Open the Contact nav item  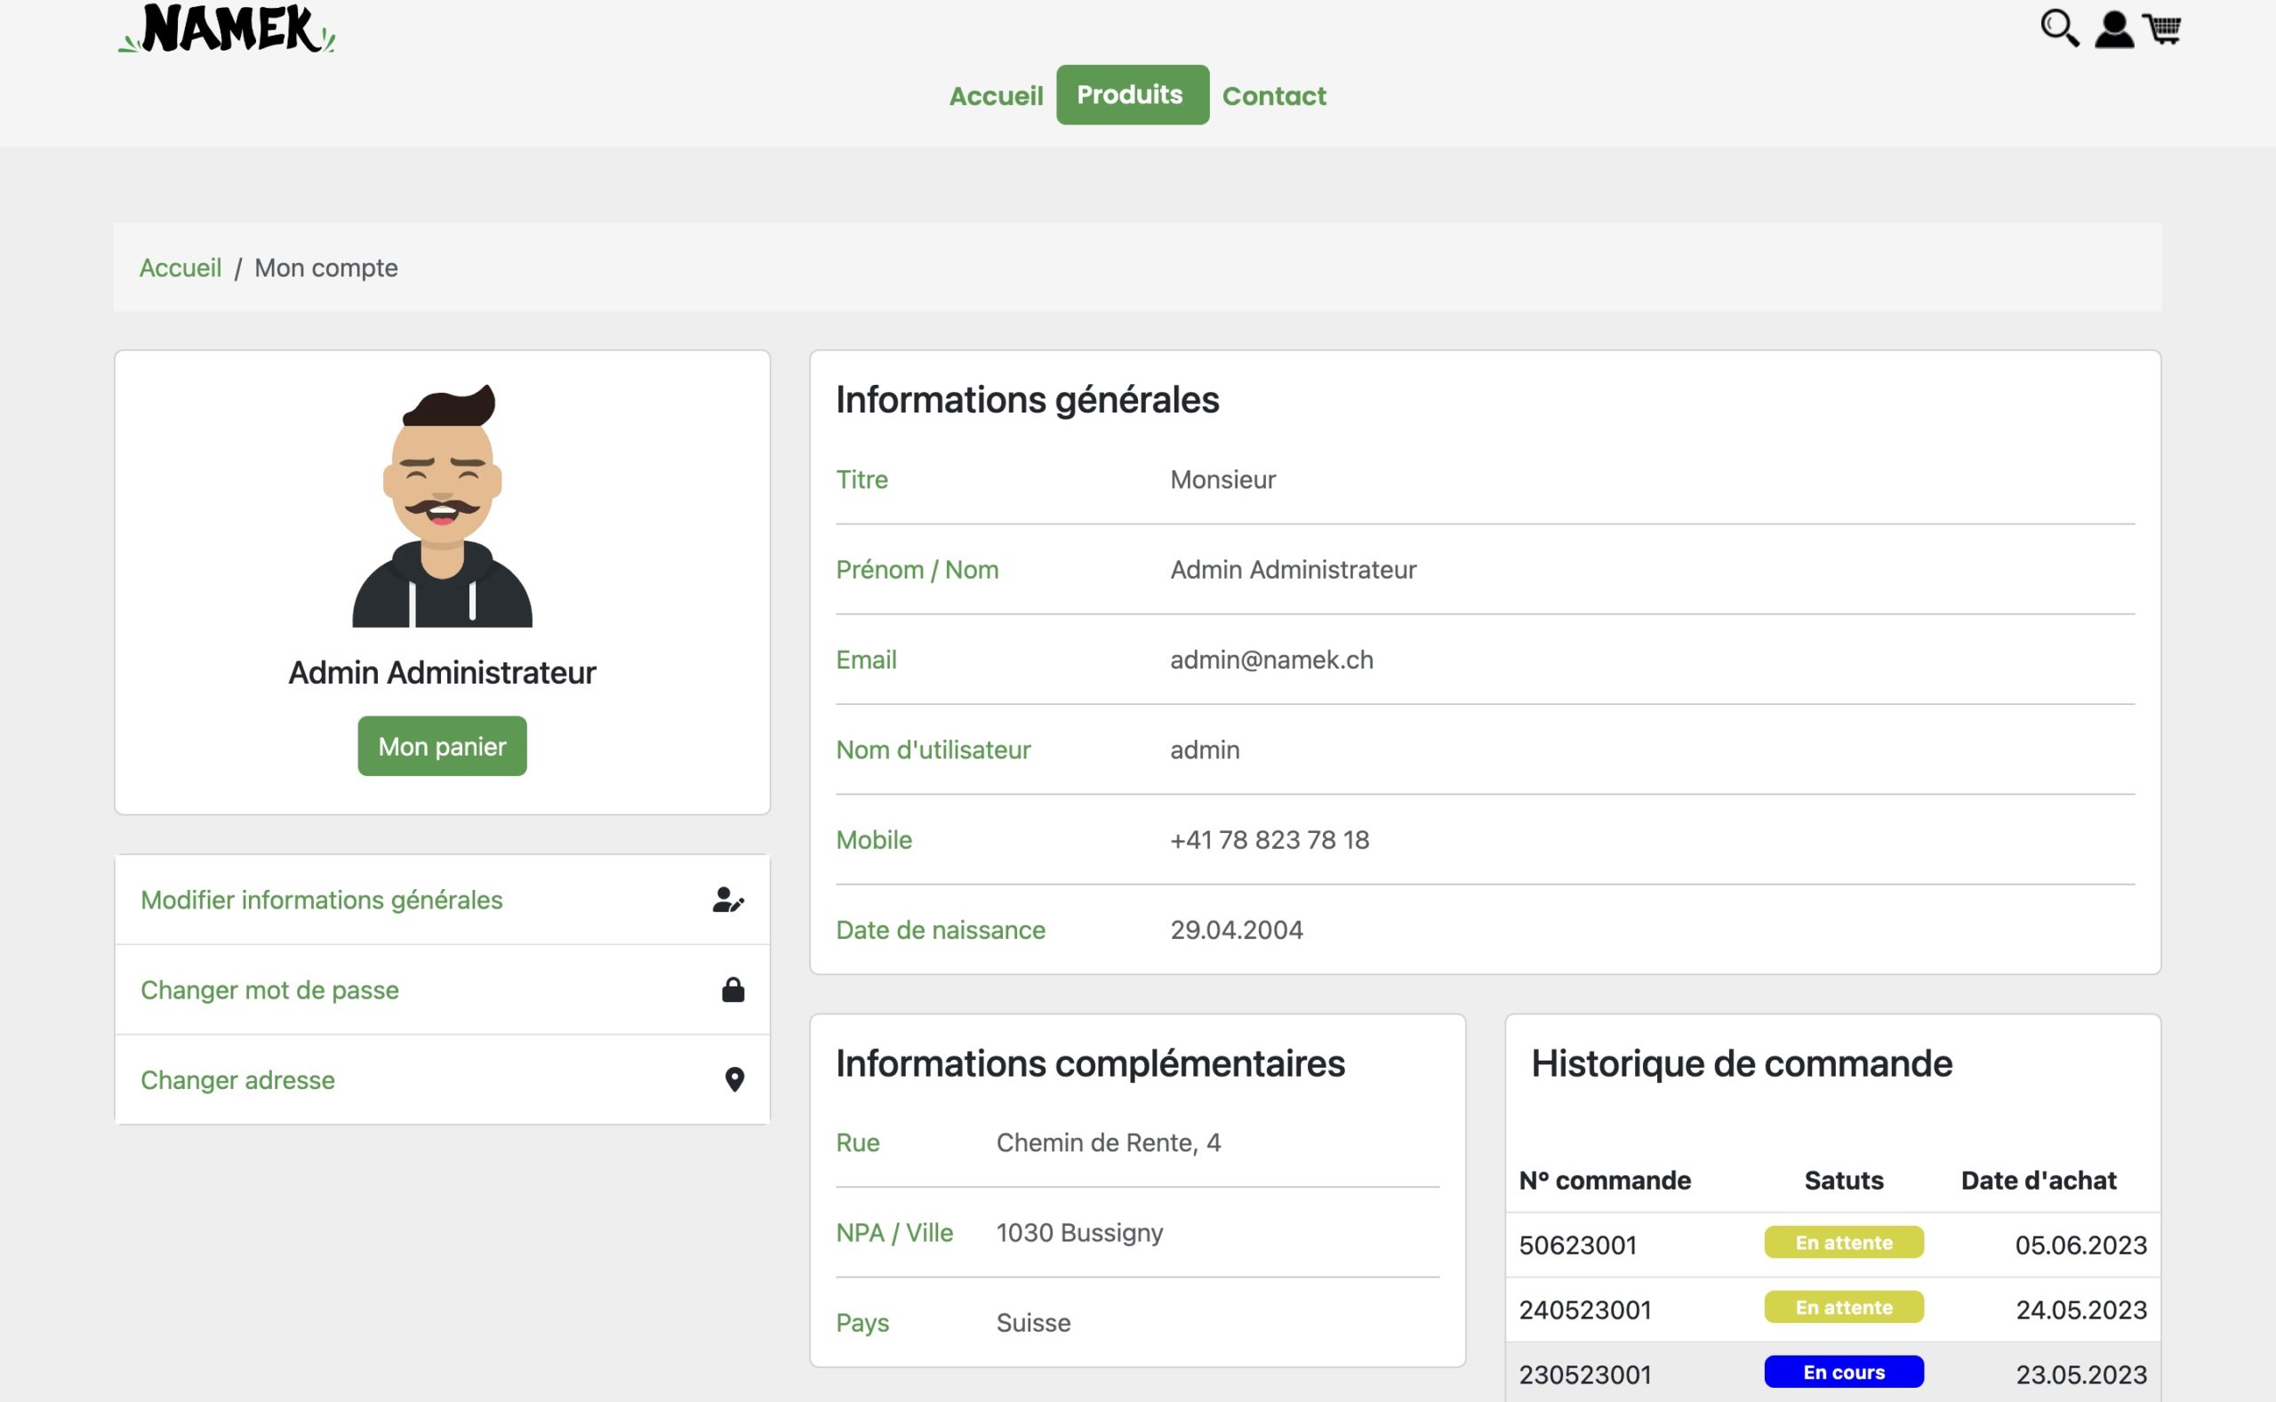pyautogui.click(x=1274, y=95)
